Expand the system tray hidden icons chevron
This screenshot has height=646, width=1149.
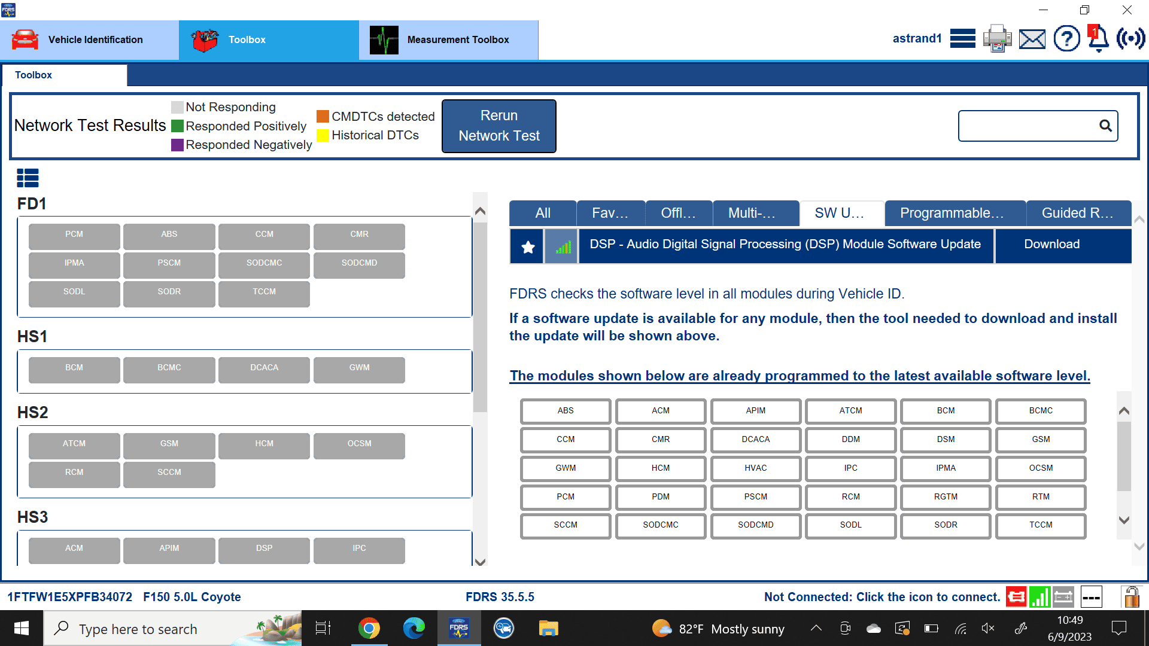(x=816, y=628)
